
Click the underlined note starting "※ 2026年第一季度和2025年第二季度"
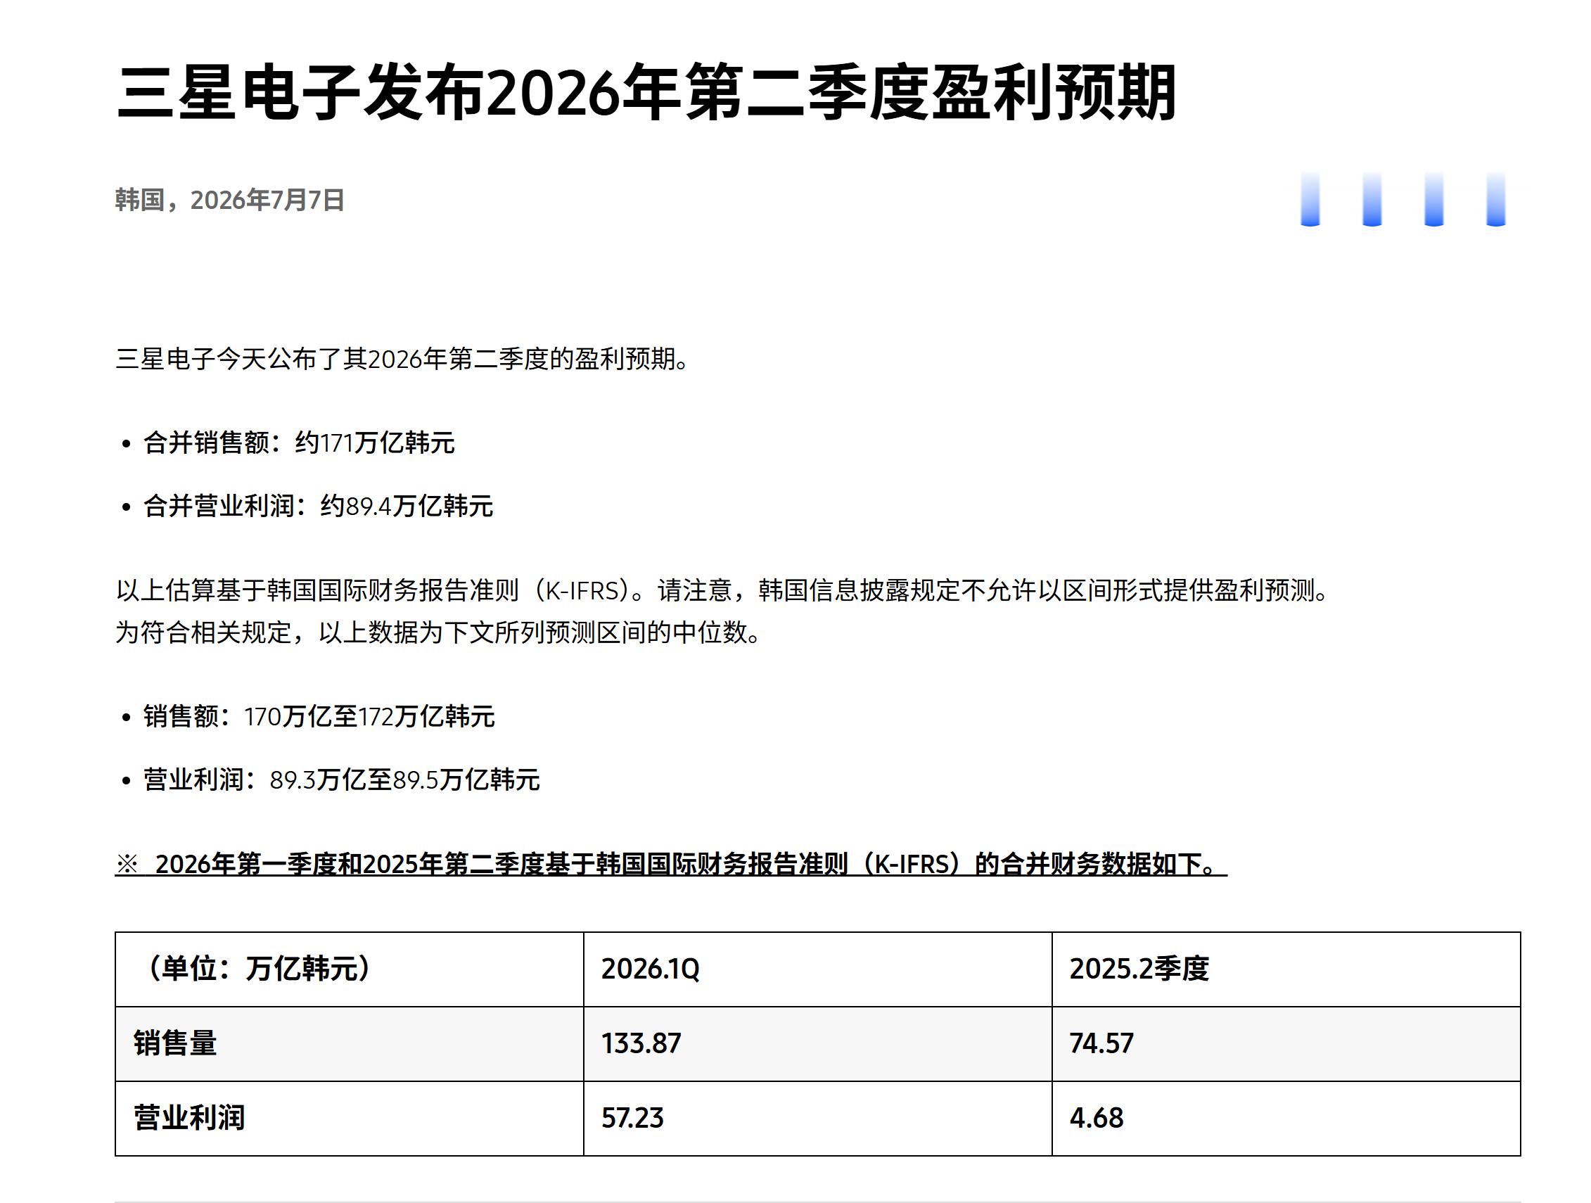pos(671,863)
